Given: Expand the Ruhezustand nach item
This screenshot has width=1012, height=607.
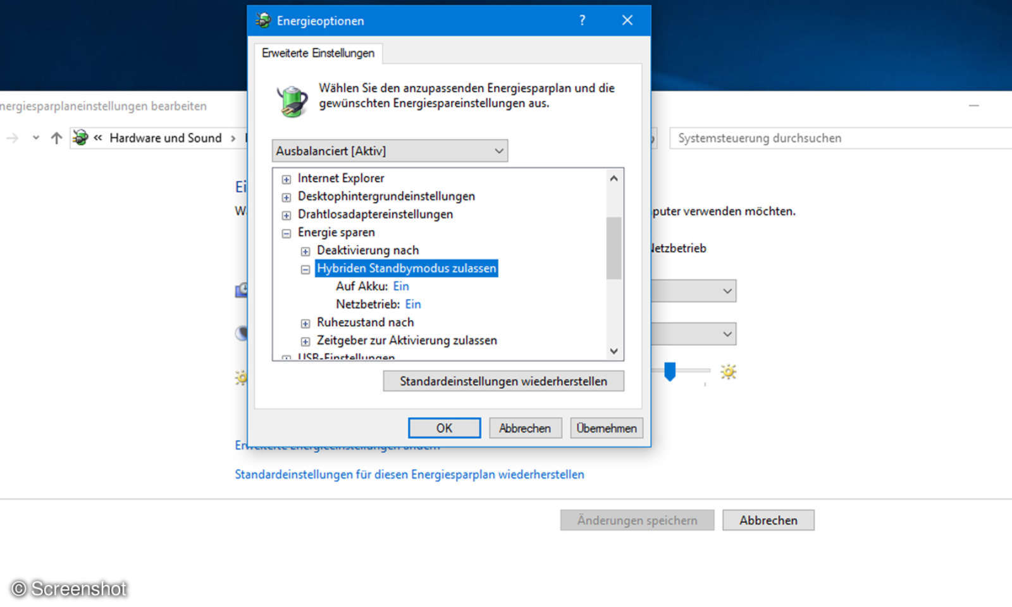Looking at the screenshot, I should [305, 322].
